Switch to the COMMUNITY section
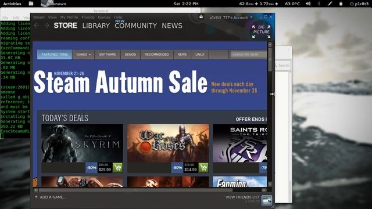Screen dimensions: 372x209 [135, 26]
